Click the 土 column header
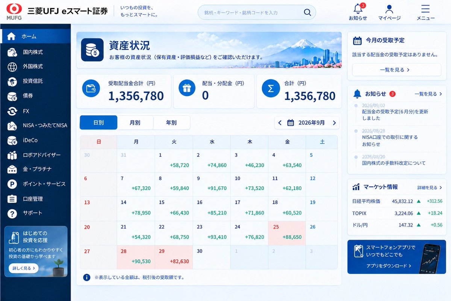 [322, 142]
